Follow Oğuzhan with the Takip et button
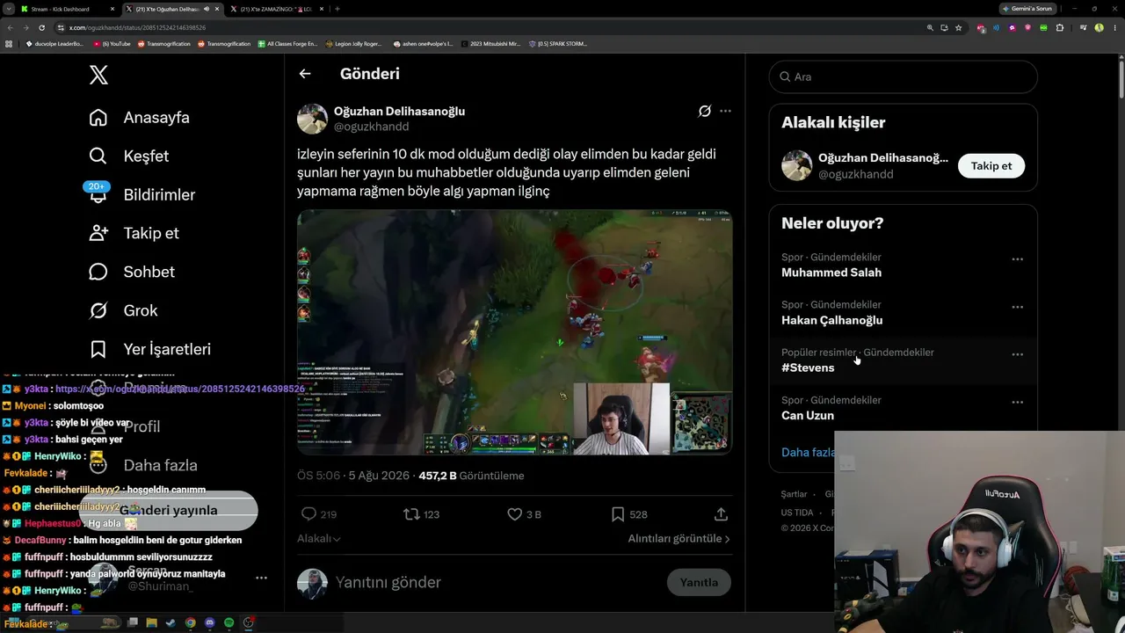Image resolution: width=1125 pixels, height=633 pixels. point(991,165)
